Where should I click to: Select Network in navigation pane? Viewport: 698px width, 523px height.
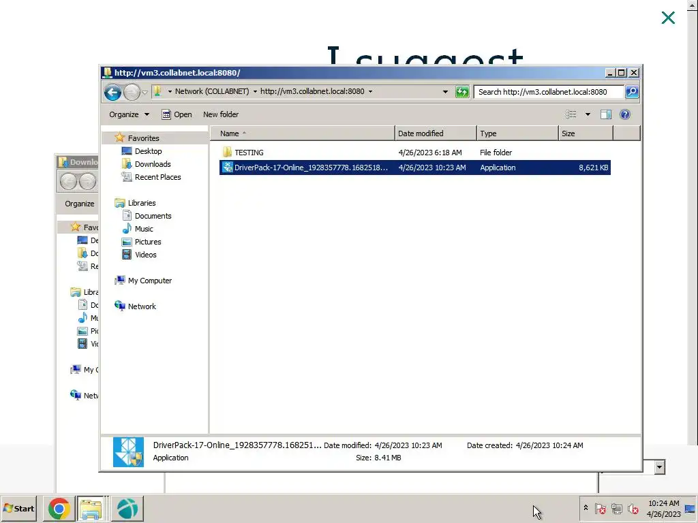coord(142,306)
